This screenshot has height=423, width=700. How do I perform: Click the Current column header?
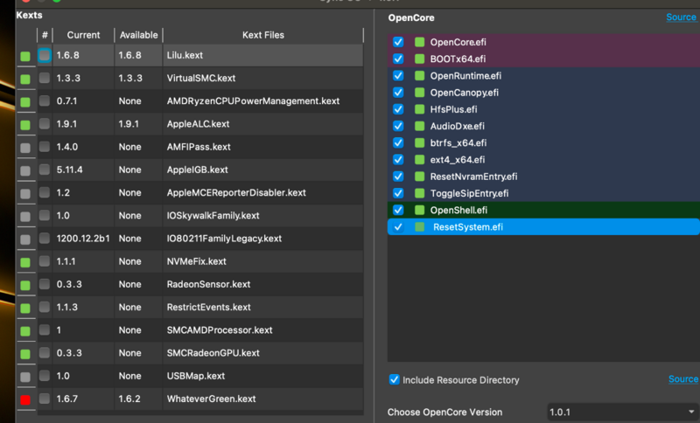point(83,35)
